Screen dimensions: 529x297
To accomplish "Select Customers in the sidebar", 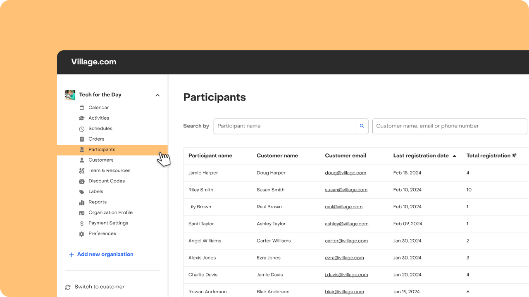I will coord(101,160).
